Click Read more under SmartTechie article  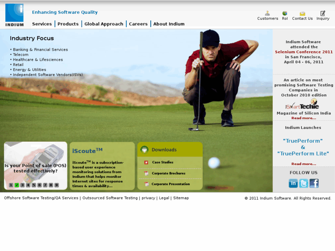click(x=304, y=118)
